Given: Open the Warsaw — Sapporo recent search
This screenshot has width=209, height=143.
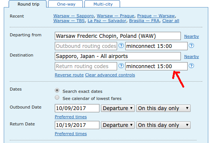Looking at the screenshot, I should click(74, 16).
